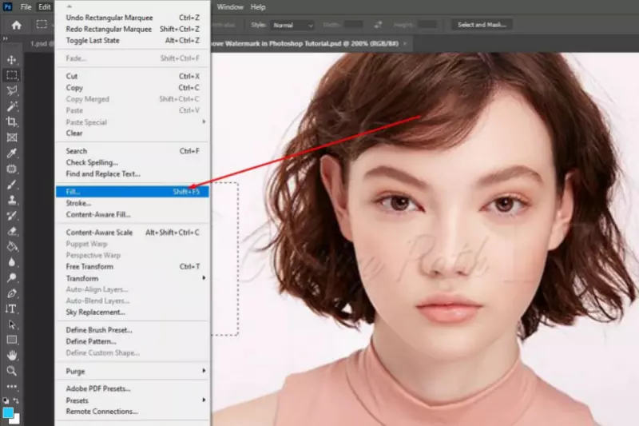Image resolution: width=639 pixels, height=426 pixels.
Task: Select the History Brush tool
Action: (x=11, y=216)
